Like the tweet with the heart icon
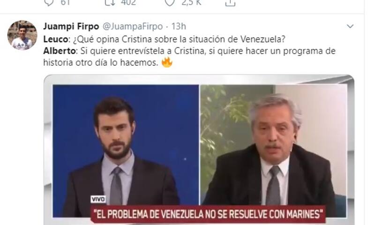Screen dimensions: 375x225 tap(170, 2)
